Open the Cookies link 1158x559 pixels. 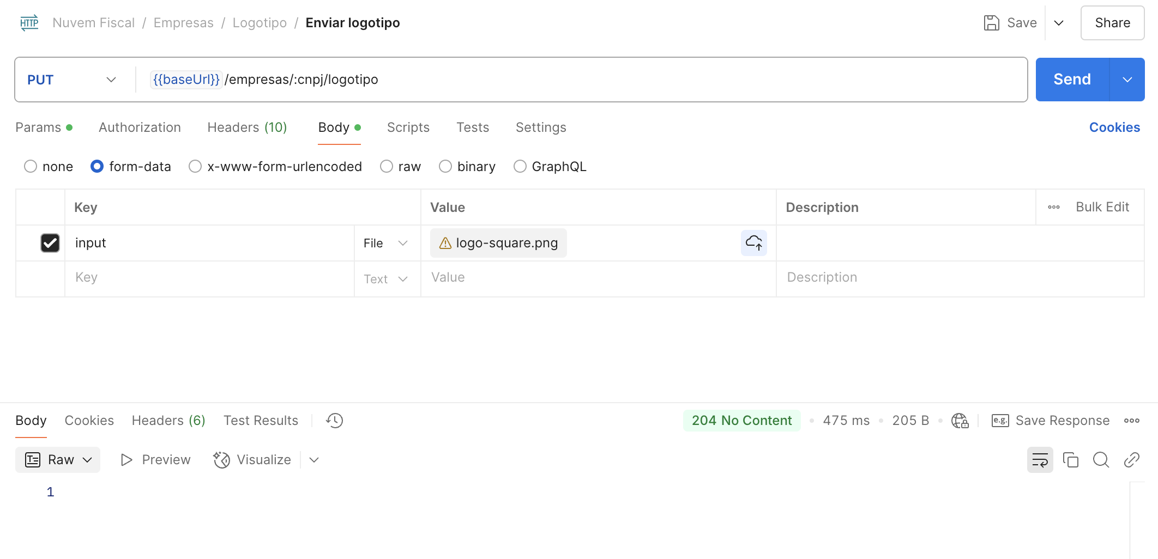(x=1114, y=127)
